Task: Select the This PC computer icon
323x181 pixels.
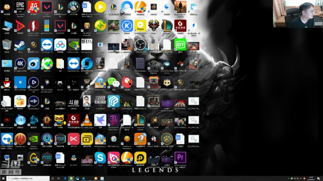Action: 7,26
